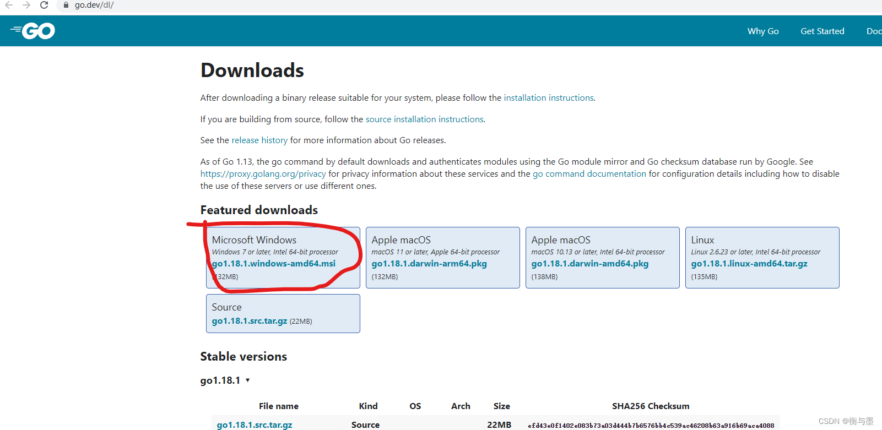882x430 pixels.
Task: Open the source installation instructions link
Action: (425, 119)
